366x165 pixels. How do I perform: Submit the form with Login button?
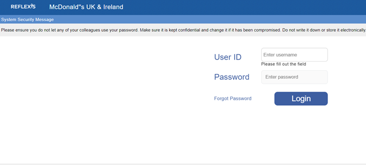click(301, 98)
